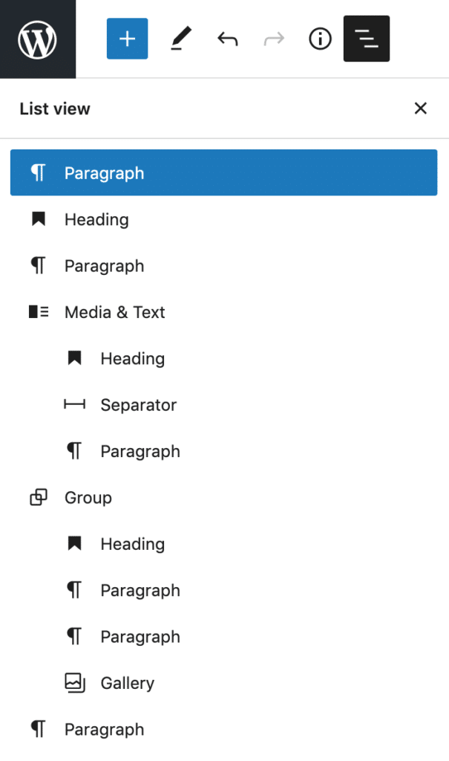This screenshot has width=449, height=761.
Task: Select the Media & Text block
Action: coord(115,312)
